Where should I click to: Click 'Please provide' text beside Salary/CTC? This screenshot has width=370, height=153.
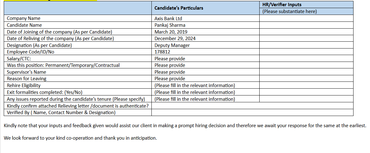170,58
